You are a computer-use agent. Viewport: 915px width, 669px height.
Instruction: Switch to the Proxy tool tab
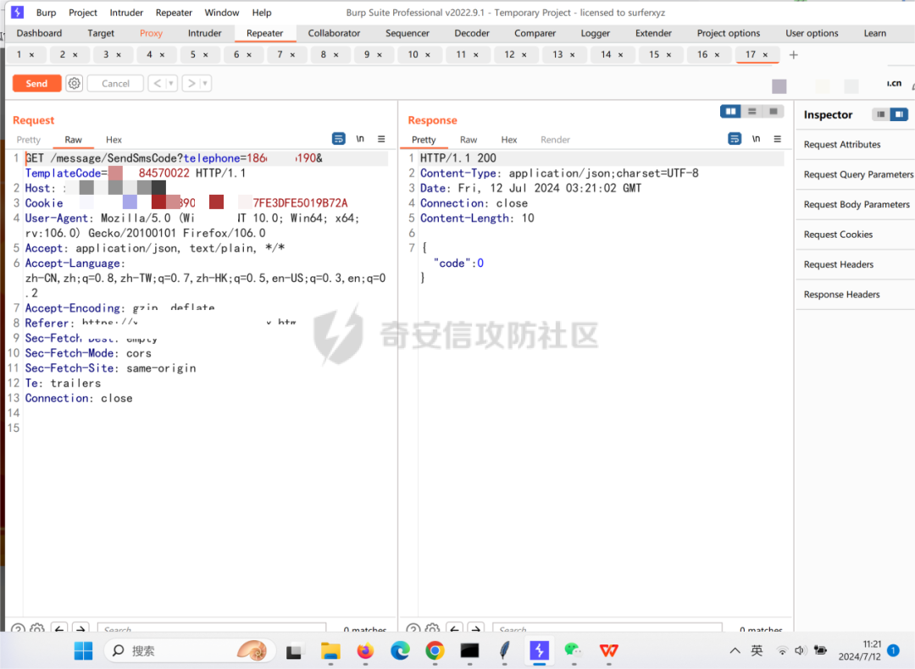coord(151,33)
